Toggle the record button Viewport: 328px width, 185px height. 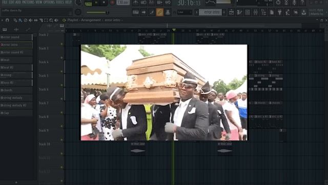(112, 3)
